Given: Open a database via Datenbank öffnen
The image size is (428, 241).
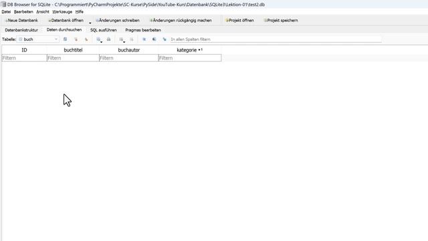Looking at the screenshot, I should (66, 20).
